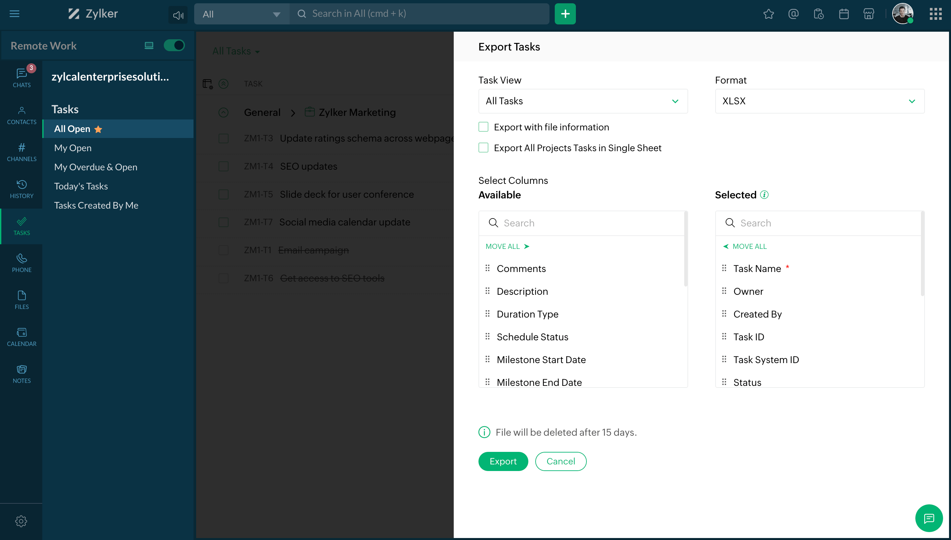Select My Overdue and Open tasks
Viewport: 951px width, 540px height.
(95, 166)
